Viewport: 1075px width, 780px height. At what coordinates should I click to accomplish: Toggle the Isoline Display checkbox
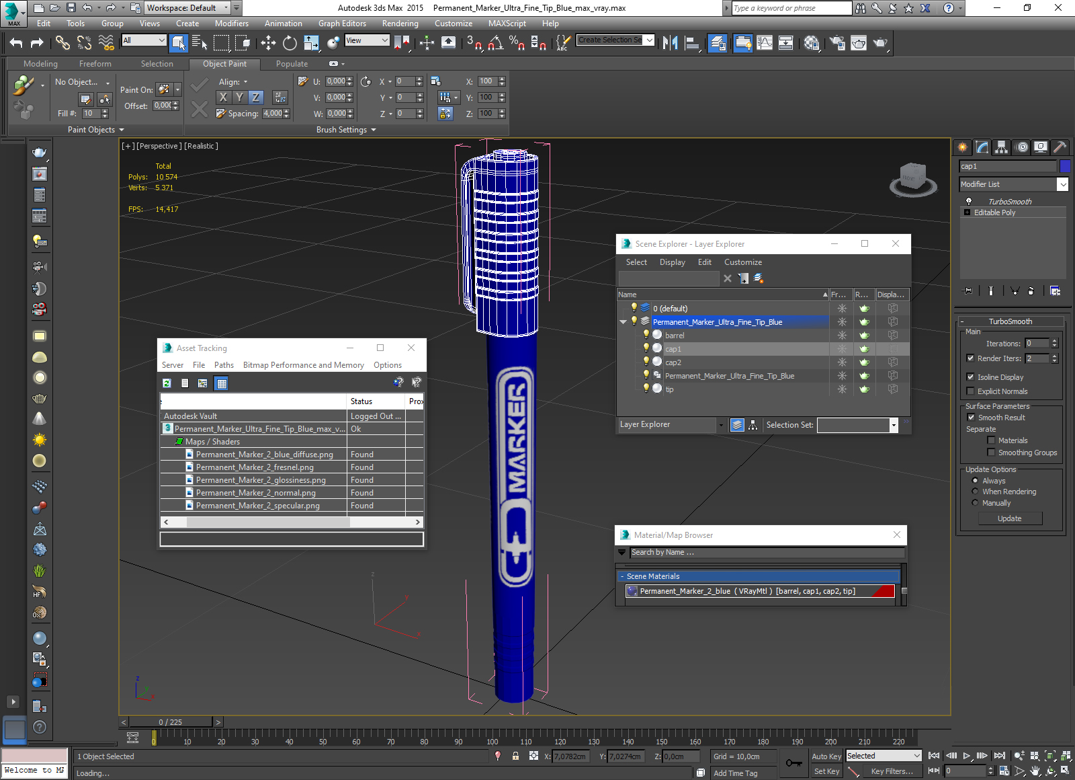click(x=970, y=377)
